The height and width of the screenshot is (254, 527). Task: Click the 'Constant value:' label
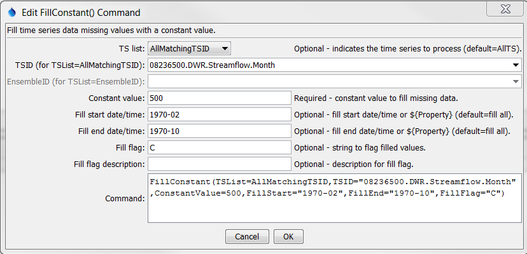click(x=116, y=98)
